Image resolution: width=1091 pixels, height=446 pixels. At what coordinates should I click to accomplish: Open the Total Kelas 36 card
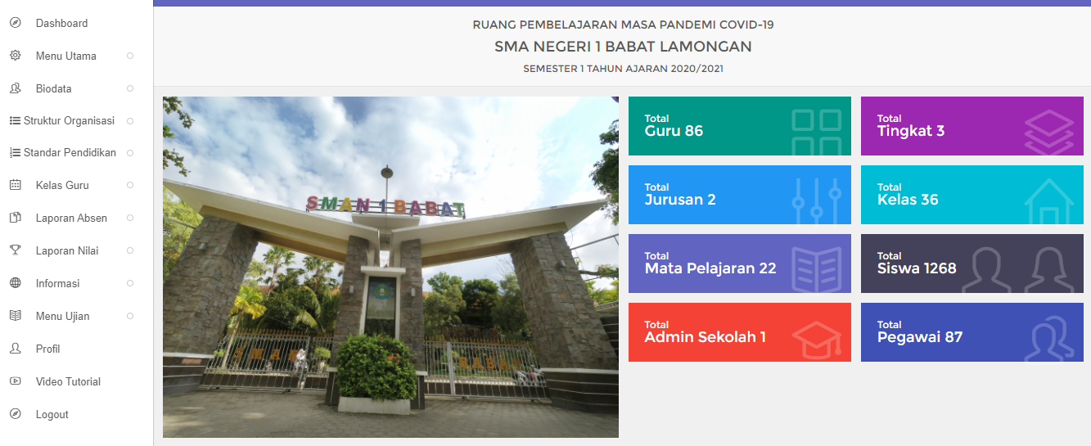click(972, 195)
